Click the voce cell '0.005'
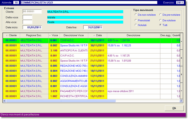The height and width of the screenshot is (119, 188). coord(54,66)
